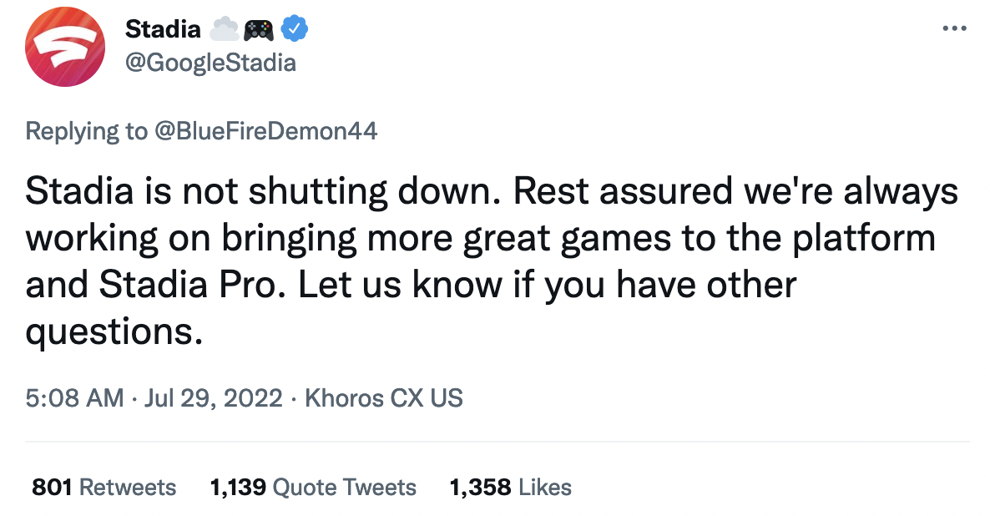
Task: Open the Stadia profile avatar
Action: click(x=64, y=47)
